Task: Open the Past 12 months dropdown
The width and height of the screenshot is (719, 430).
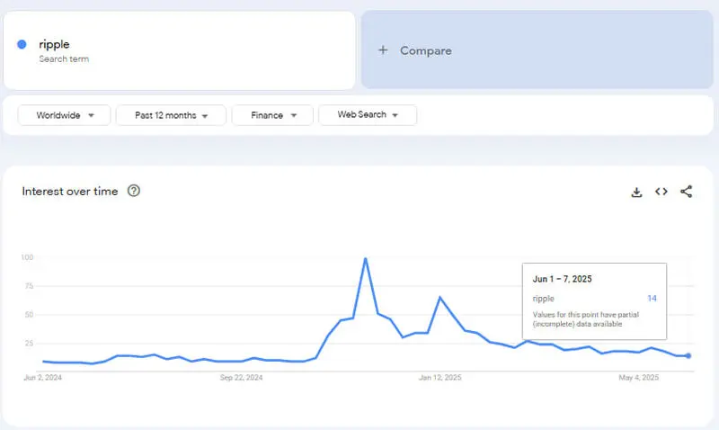Action: pyautogui.click(x=171, y=115)
